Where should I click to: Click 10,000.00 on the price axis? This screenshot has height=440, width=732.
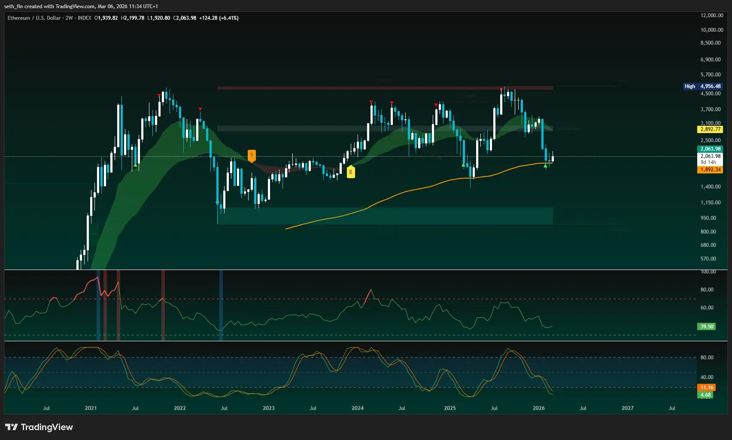(x=712, y=30)
